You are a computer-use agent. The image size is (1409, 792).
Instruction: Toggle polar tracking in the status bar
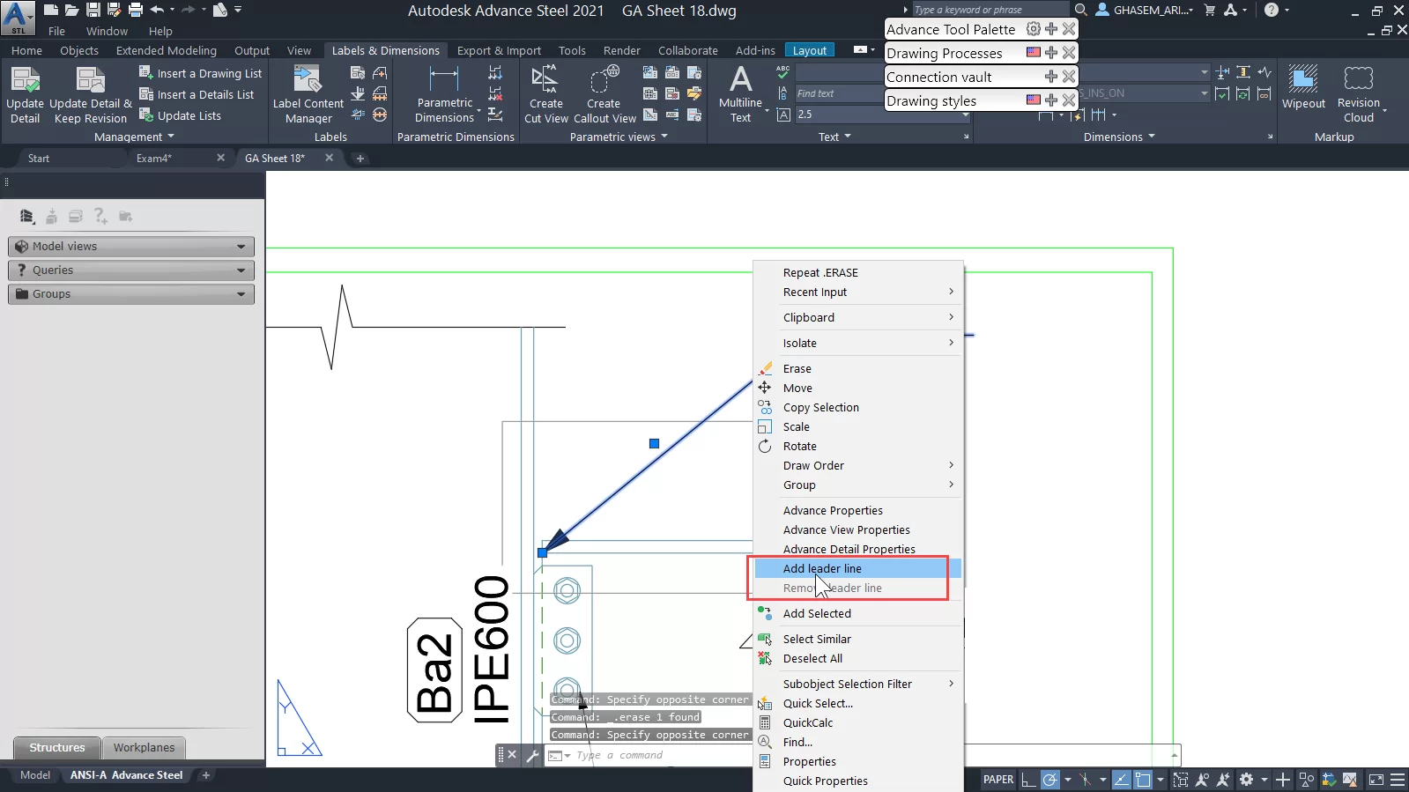click(1049, 780)
